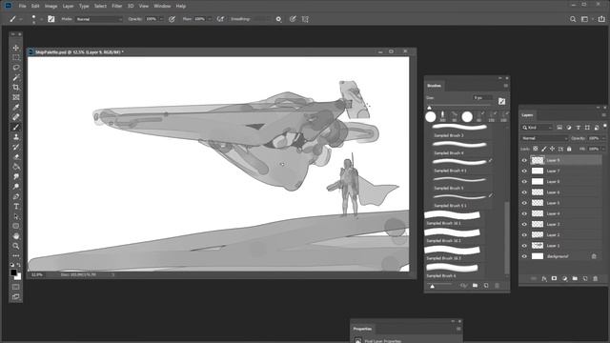Toggle lock all in Layers panel
610x343 pixels.
(569, 149)
